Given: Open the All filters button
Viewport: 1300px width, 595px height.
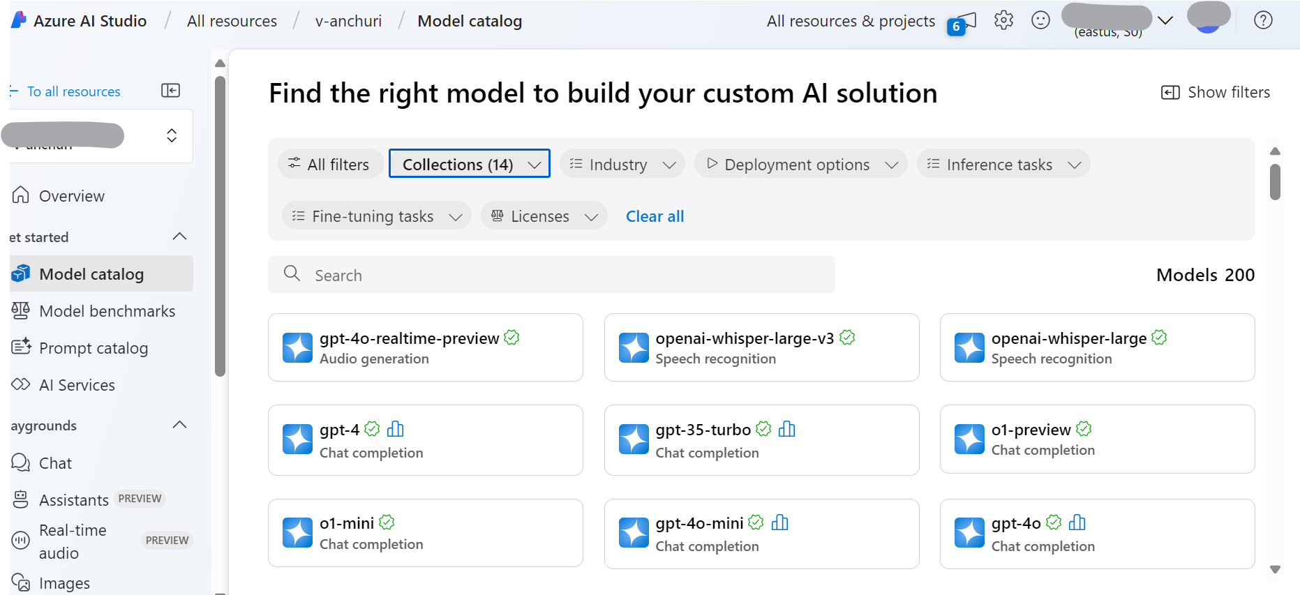Looking at the screenshot, I should [x=330, y=164].
